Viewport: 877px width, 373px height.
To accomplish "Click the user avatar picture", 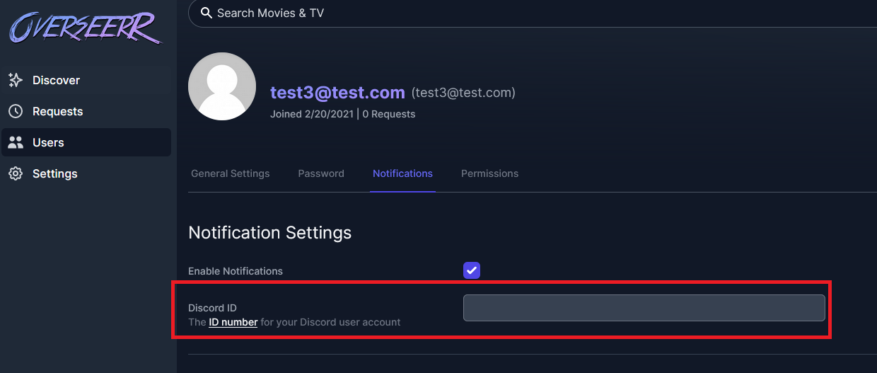I will (x=222, y=86).
